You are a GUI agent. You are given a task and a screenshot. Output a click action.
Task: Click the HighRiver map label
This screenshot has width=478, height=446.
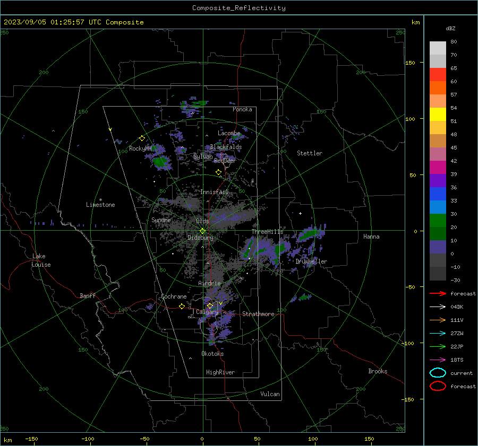[220, 372]
